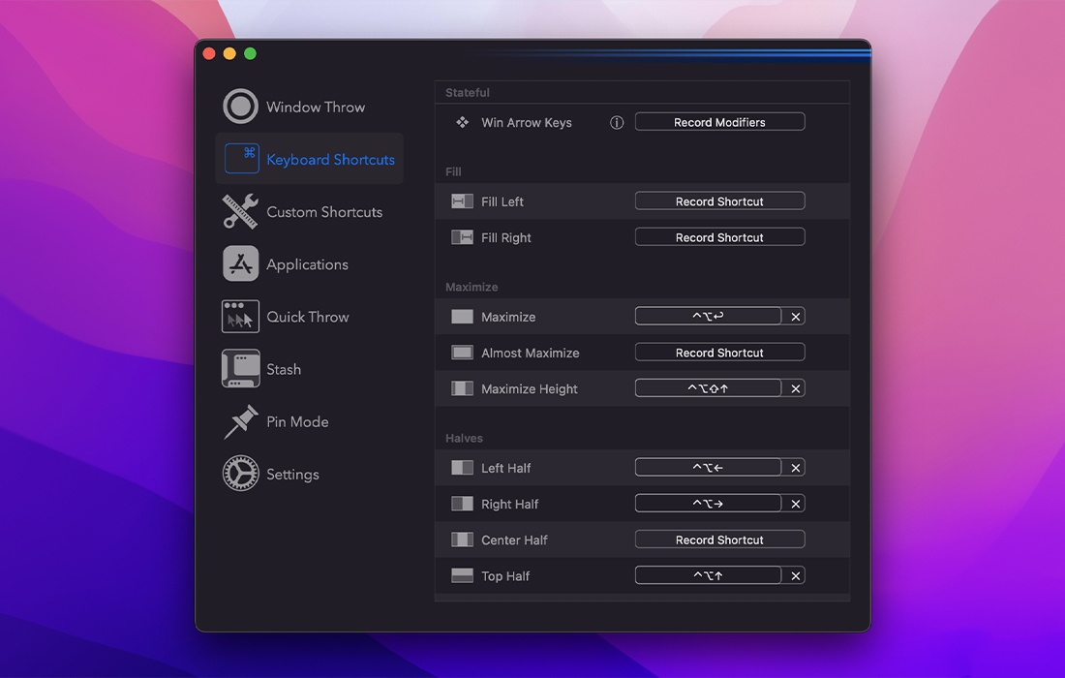The width and height of the screenshot is (1065, 678).
Task: Go to Custom Shortcuts
Action: point(324,212)
